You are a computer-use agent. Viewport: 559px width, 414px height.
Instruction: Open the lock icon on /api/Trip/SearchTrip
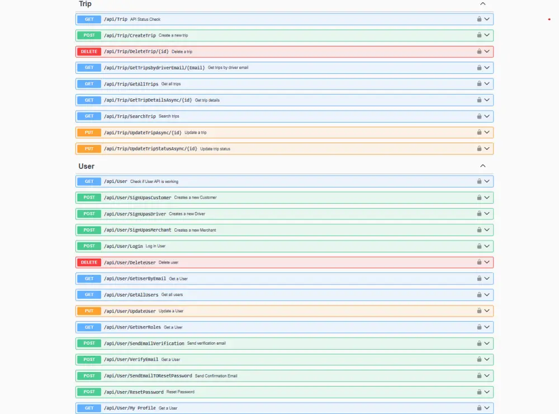(x=478, y=116)
